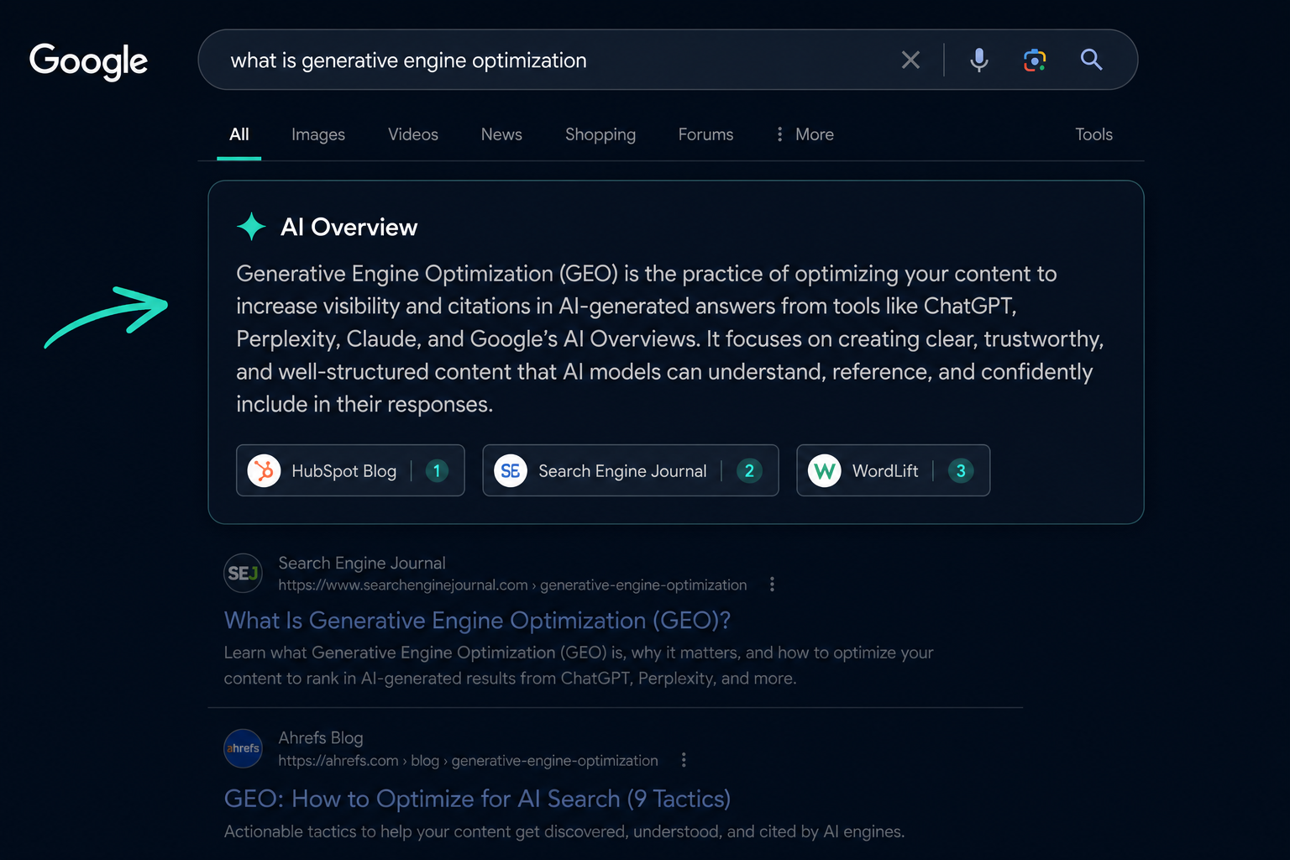This screenshot has width=1290, height=860.
Task: Open the WordLift source chip
Action: coord(894,470)
